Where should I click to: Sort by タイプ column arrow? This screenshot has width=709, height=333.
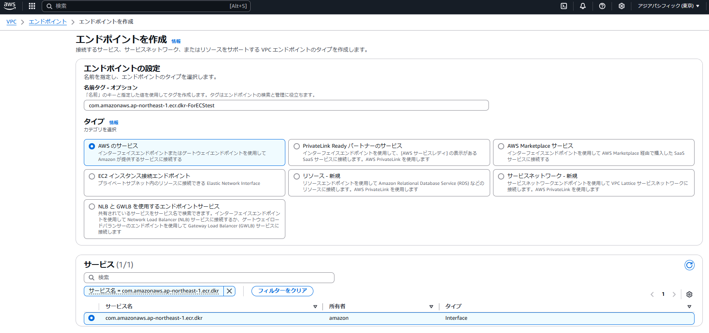point(689,307)
